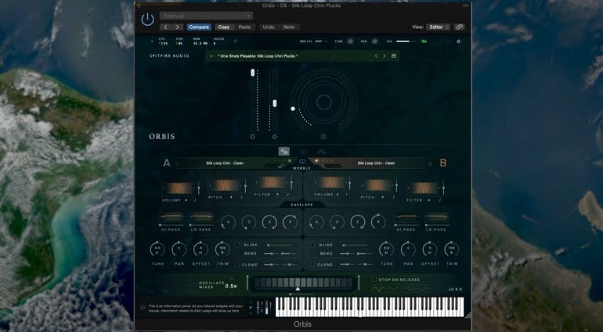The height and width of the screenshot is (332, 603).
Task: Click layer B Pitch wobble waveform display
Action: 377,185
